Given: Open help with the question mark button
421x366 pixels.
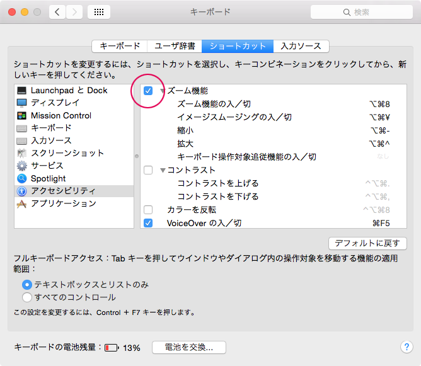Looking at the screenshot, I should tap(407, 347).
